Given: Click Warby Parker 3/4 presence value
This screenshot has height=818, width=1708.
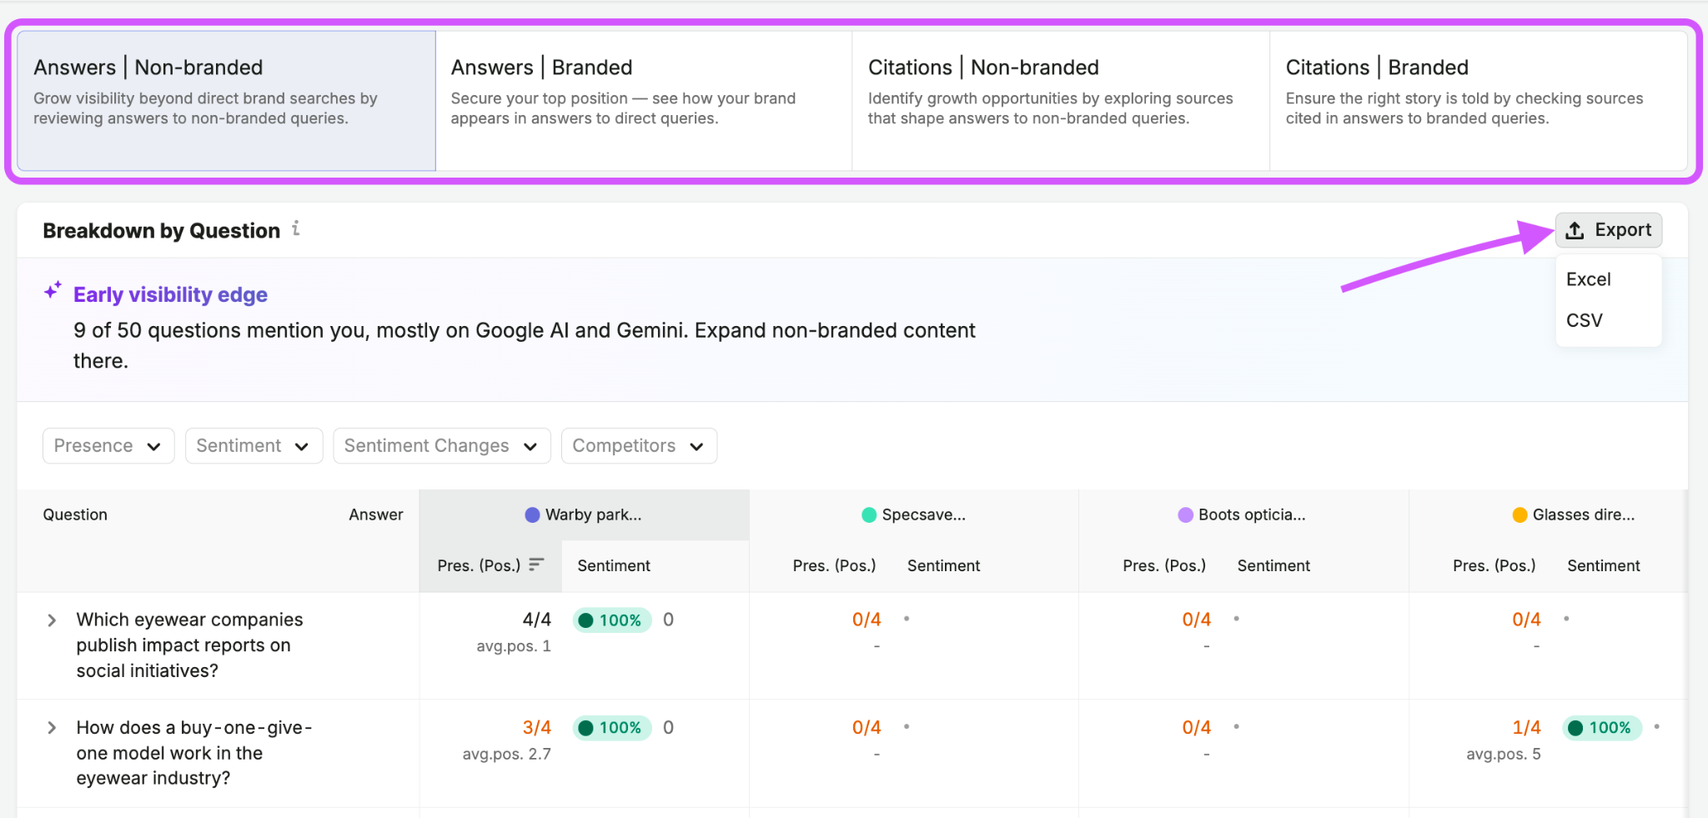Looking at the screenshot, I should point(537,728).
